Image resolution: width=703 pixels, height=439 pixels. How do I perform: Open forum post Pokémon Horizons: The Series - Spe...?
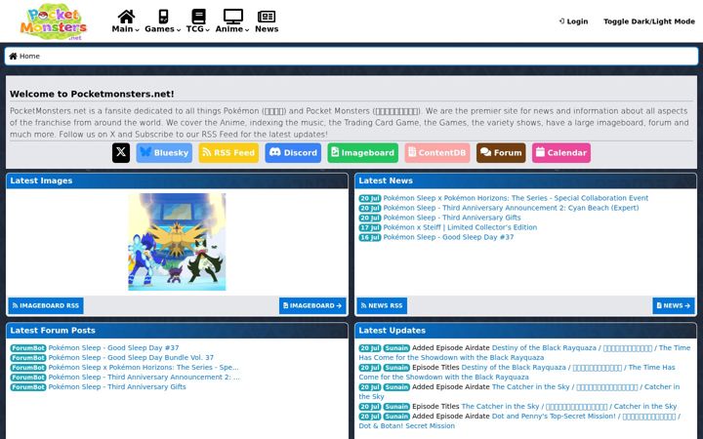144,368
